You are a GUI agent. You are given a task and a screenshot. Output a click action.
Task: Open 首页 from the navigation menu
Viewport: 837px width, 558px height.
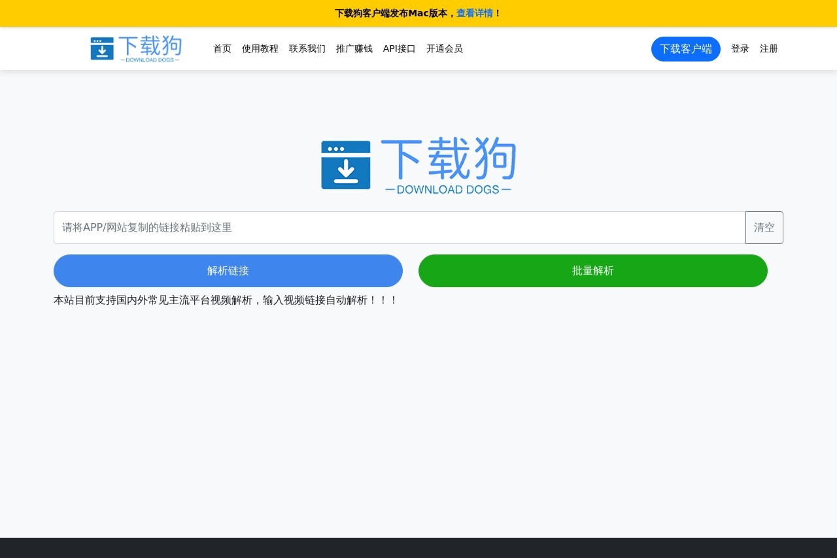(x=222, y=48)
